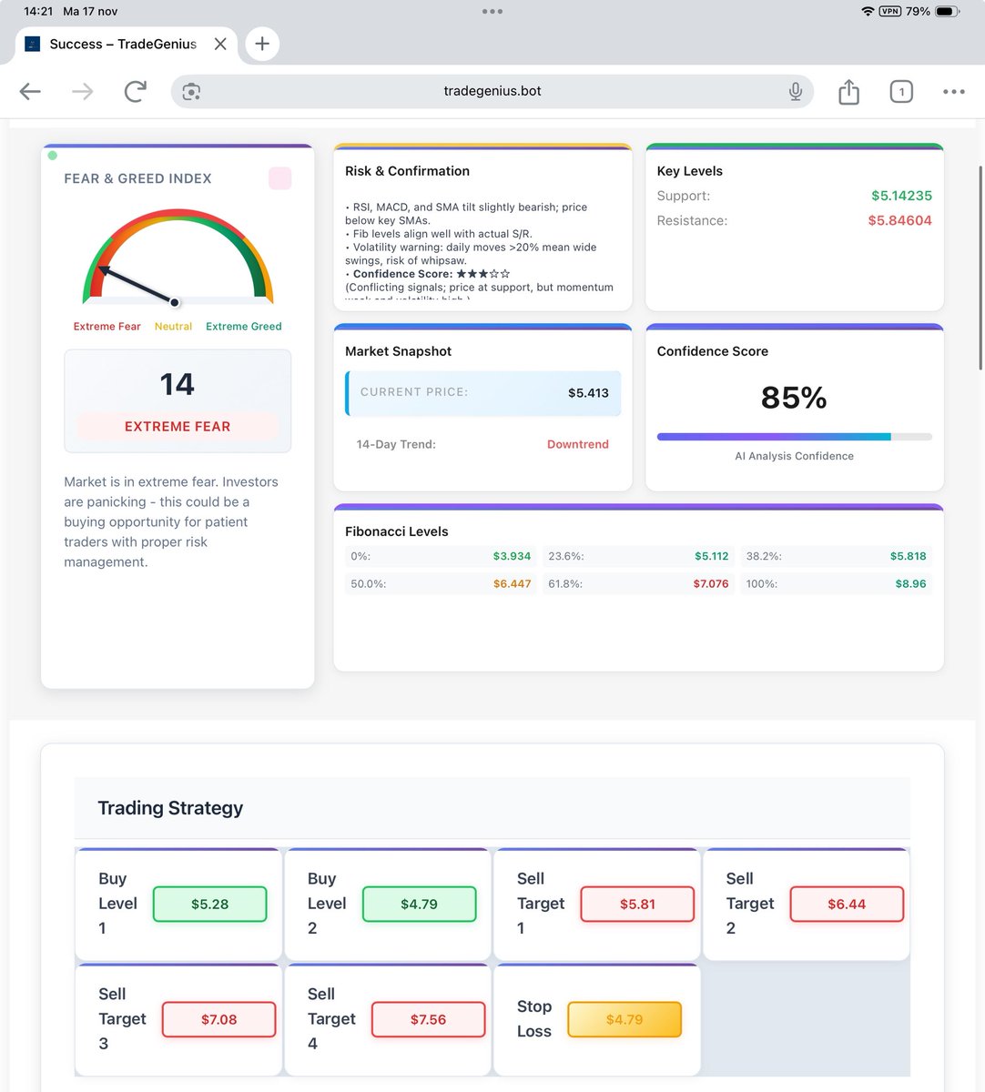Click the Downtrend trend value
Screen dimensions: 985x1092
point(578,444)
